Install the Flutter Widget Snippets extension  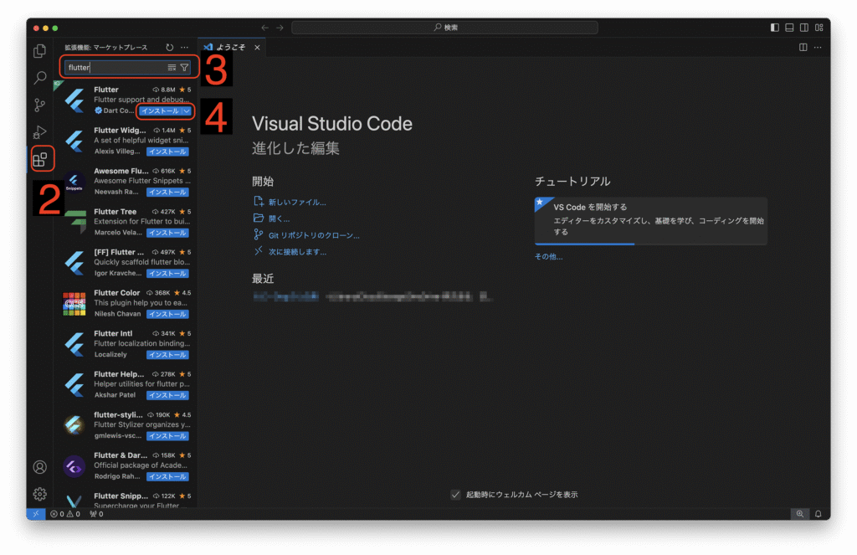pyautogui.click(x=167, y=152)
